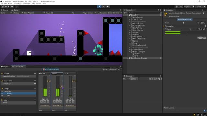The image size is (207, 116).
Task: Toggle Gizmos in Game view
Action: tap(116, 13)
